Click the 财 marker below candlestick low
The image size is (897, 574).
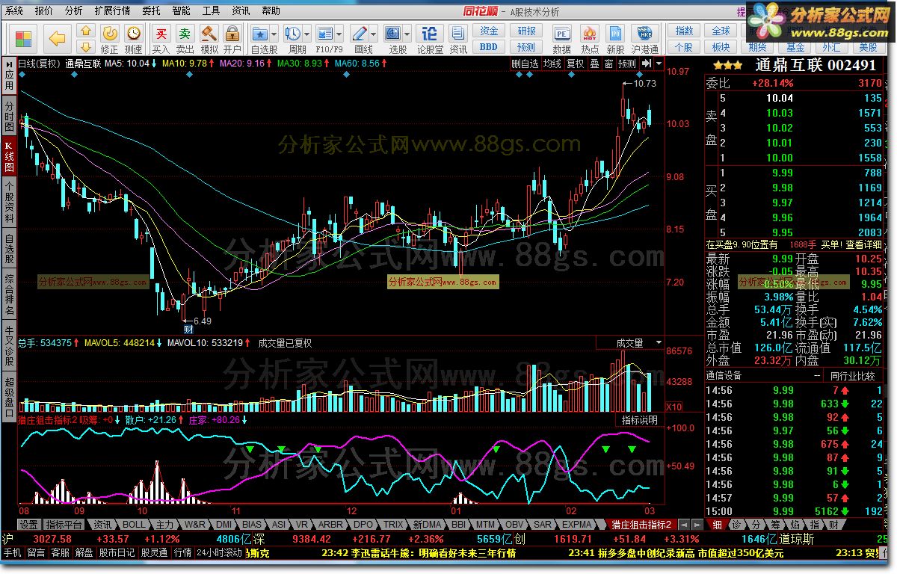[x=189, y=327]
